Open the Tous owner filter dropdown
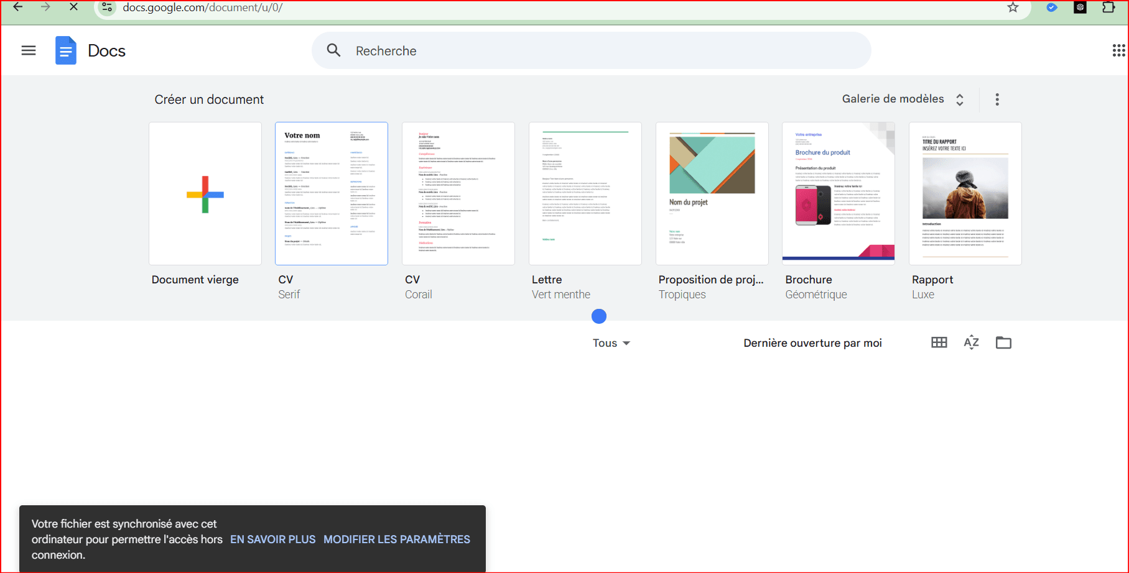1129x573 pixels. (611, 343)
